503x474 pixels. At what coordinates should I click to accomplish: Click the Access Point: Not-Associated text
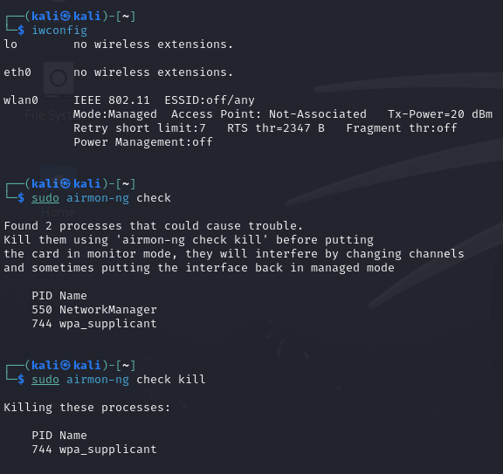click(269, 114)
